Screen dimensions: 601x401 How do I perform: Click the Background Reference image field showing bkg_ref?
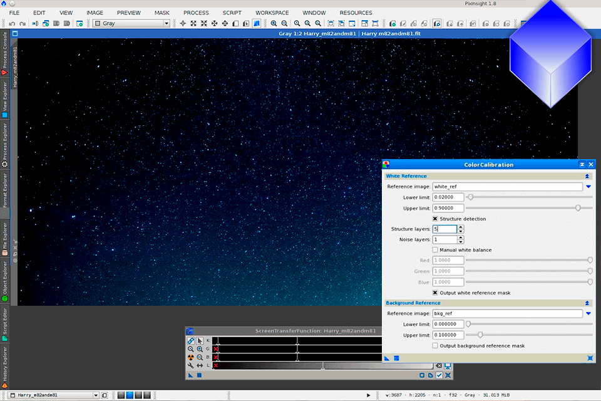coord(508,313)
